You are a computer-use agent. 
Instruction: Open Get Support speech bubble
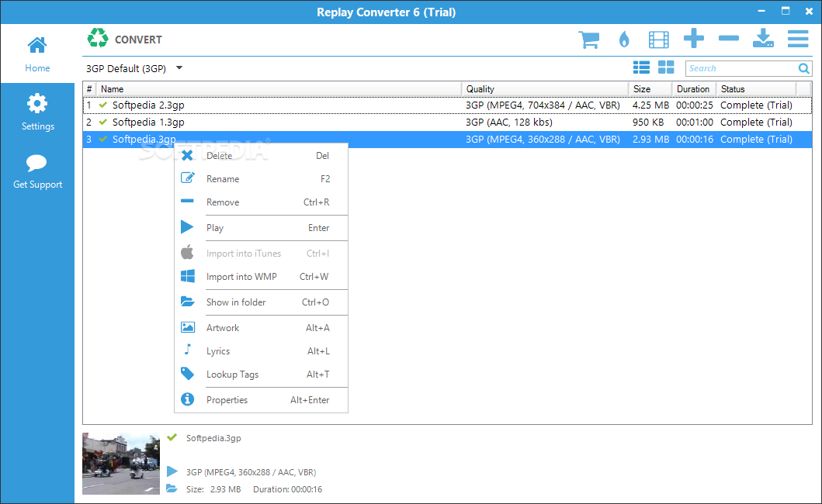(x=37, y=171)
